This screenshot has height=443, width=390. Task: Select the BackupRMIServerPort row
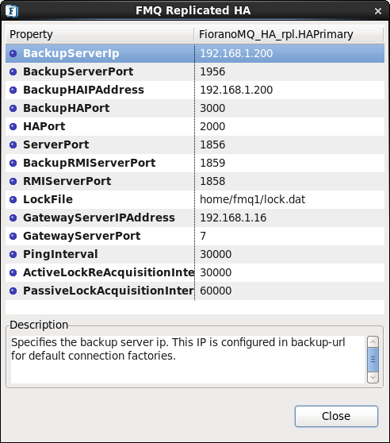click(195, 163)
